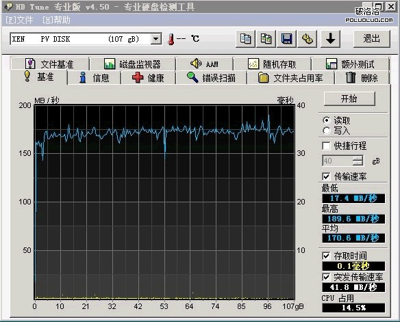The image size is (400, 322).
Task: Toggle the 存取时间 checkbox
Action: coord(326,256)
